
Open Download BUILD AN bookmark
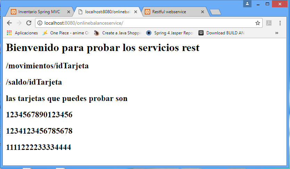click(222, 33)
